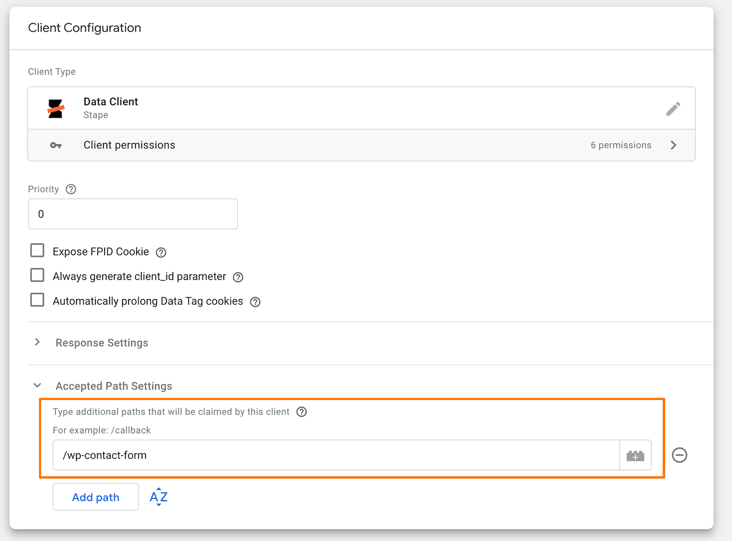Click the 'Data Client' title text
Screen dimensions: 732x541
[x=111, y=102]
